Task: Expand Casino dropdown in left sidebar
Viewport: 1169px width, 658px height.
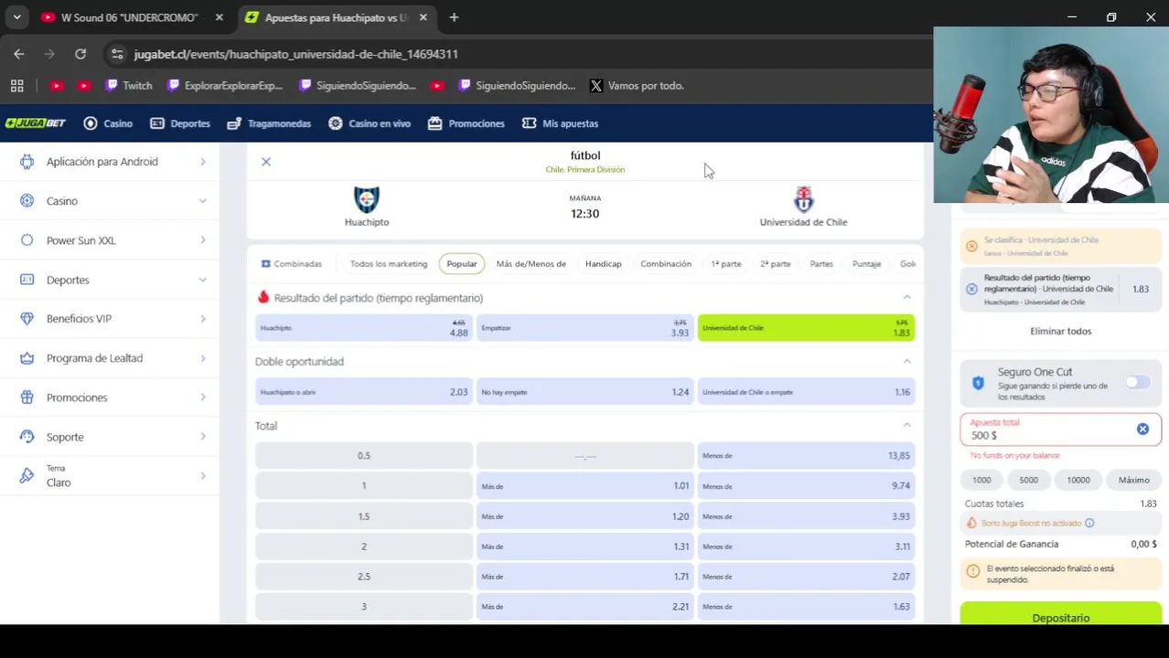Action: click(x=202, y=201)
